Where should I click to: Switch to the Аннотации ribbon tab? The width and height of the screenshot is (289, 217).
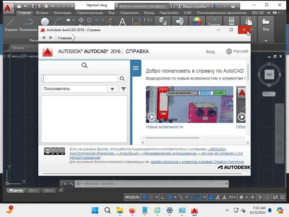coord(62,13)
